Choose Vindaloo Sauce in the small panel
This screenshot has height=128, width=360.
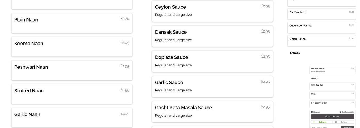[332, 70]
